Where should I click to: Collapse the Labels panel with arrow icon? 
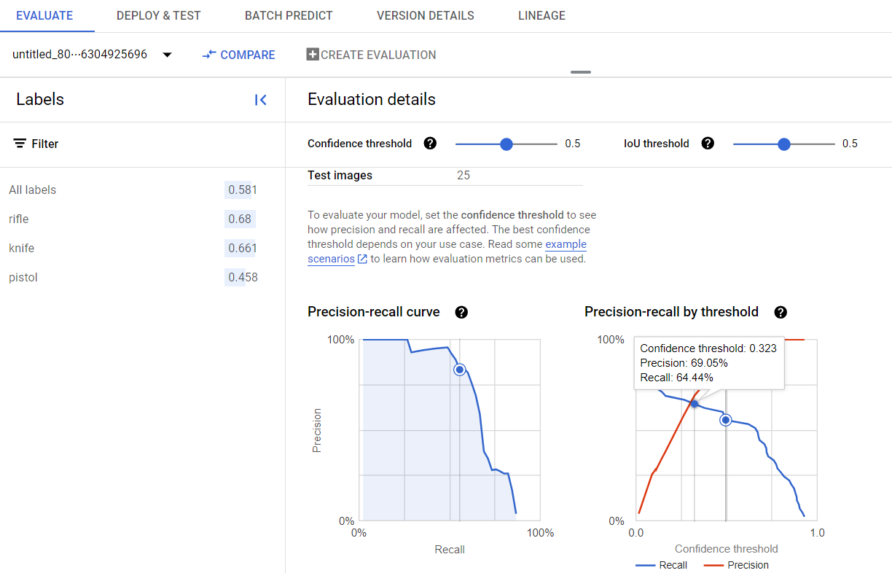pos(260,100)
